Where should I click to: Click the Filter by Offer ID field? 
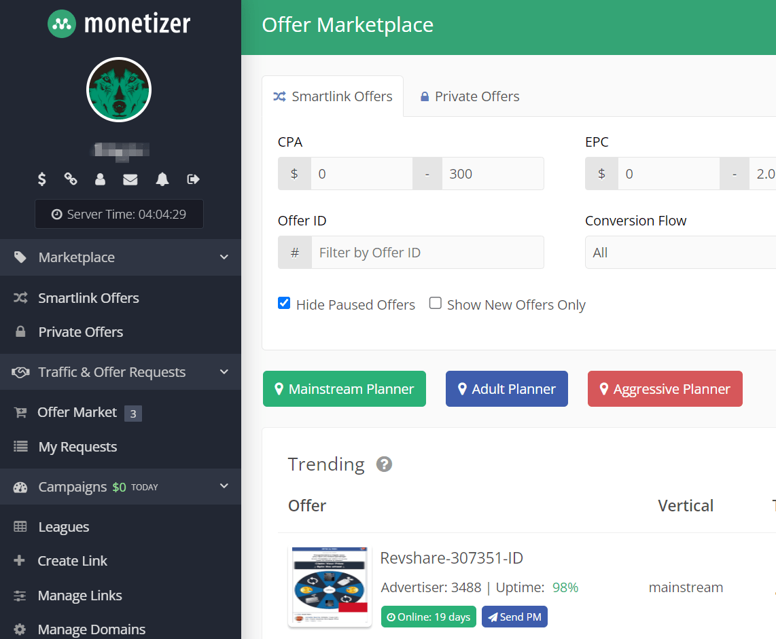(427, 252)
